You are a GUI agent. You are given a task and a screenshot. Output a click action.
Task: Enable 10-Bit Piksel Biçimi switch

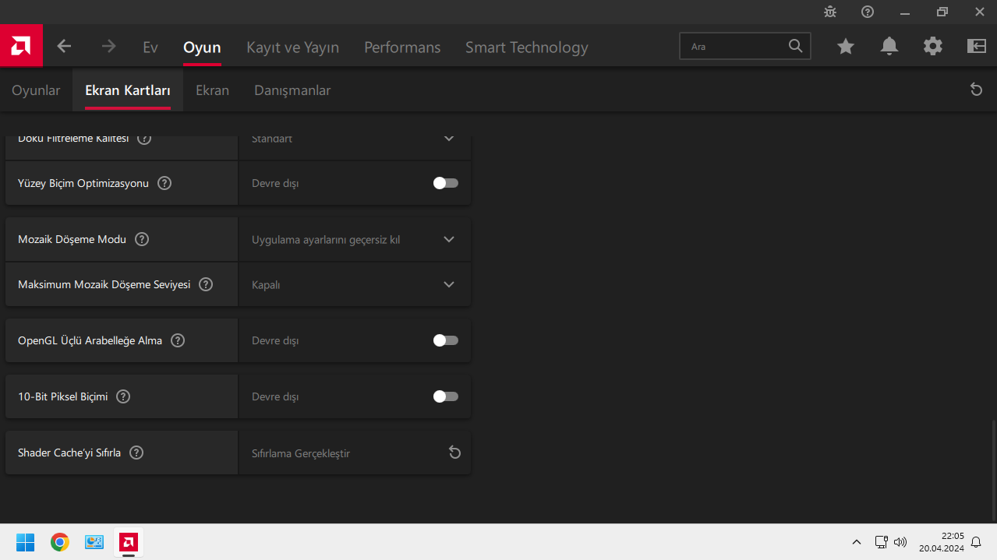pyautogui.click(x=445, y=396)
